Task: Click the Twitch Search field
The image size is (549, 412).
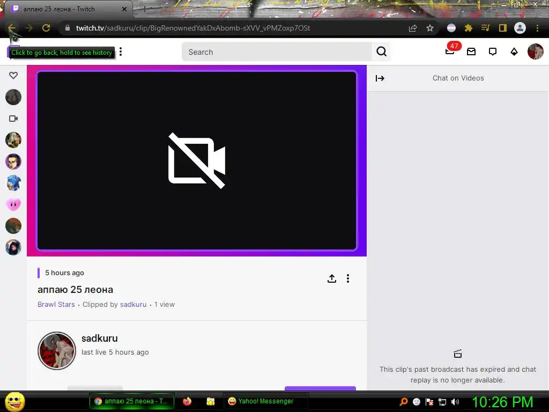Action: 277,52
